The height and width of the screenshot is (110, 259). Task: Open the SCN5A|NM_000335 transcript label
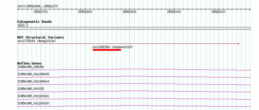(x=31, y=89)
